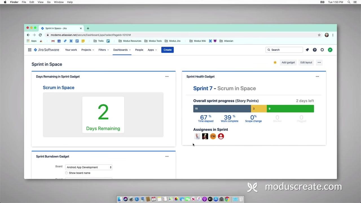The image size is (361, 203).
Task: Click the second assignee photo avatar
Action: pyautogui.click(x=205, y=136)
